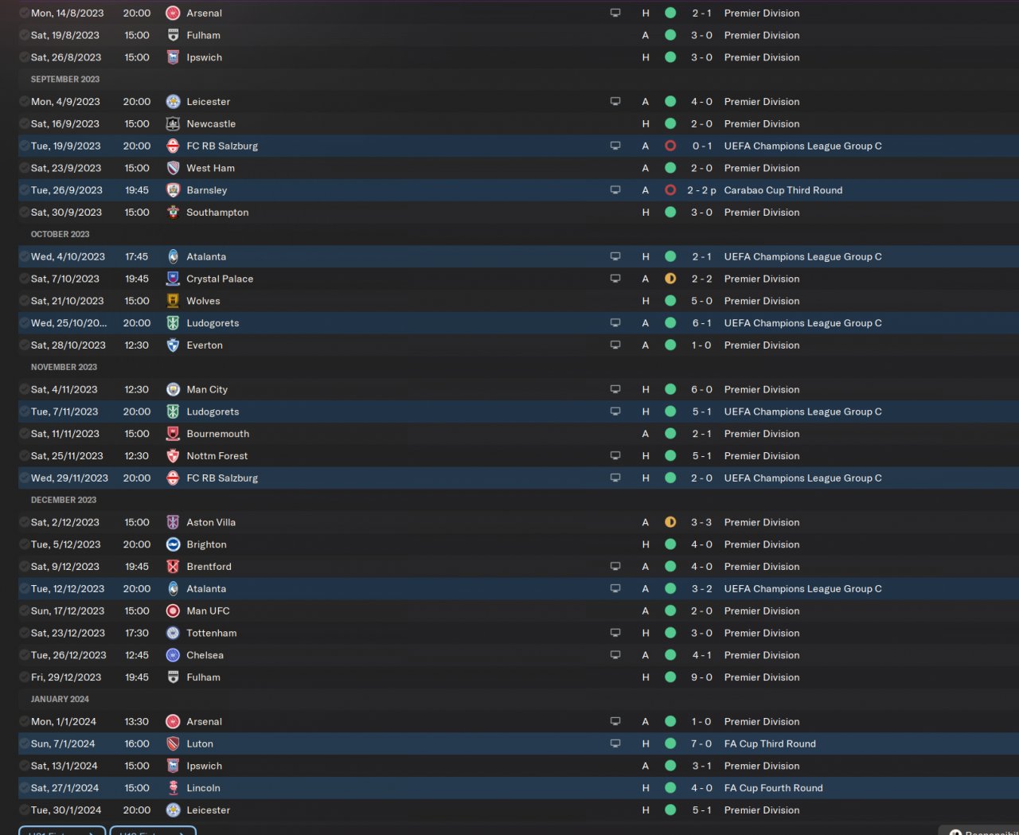Open the 9 - 0 Fulham match result
This screenshot has height=835, width=1019.
(x=701, y=677)
